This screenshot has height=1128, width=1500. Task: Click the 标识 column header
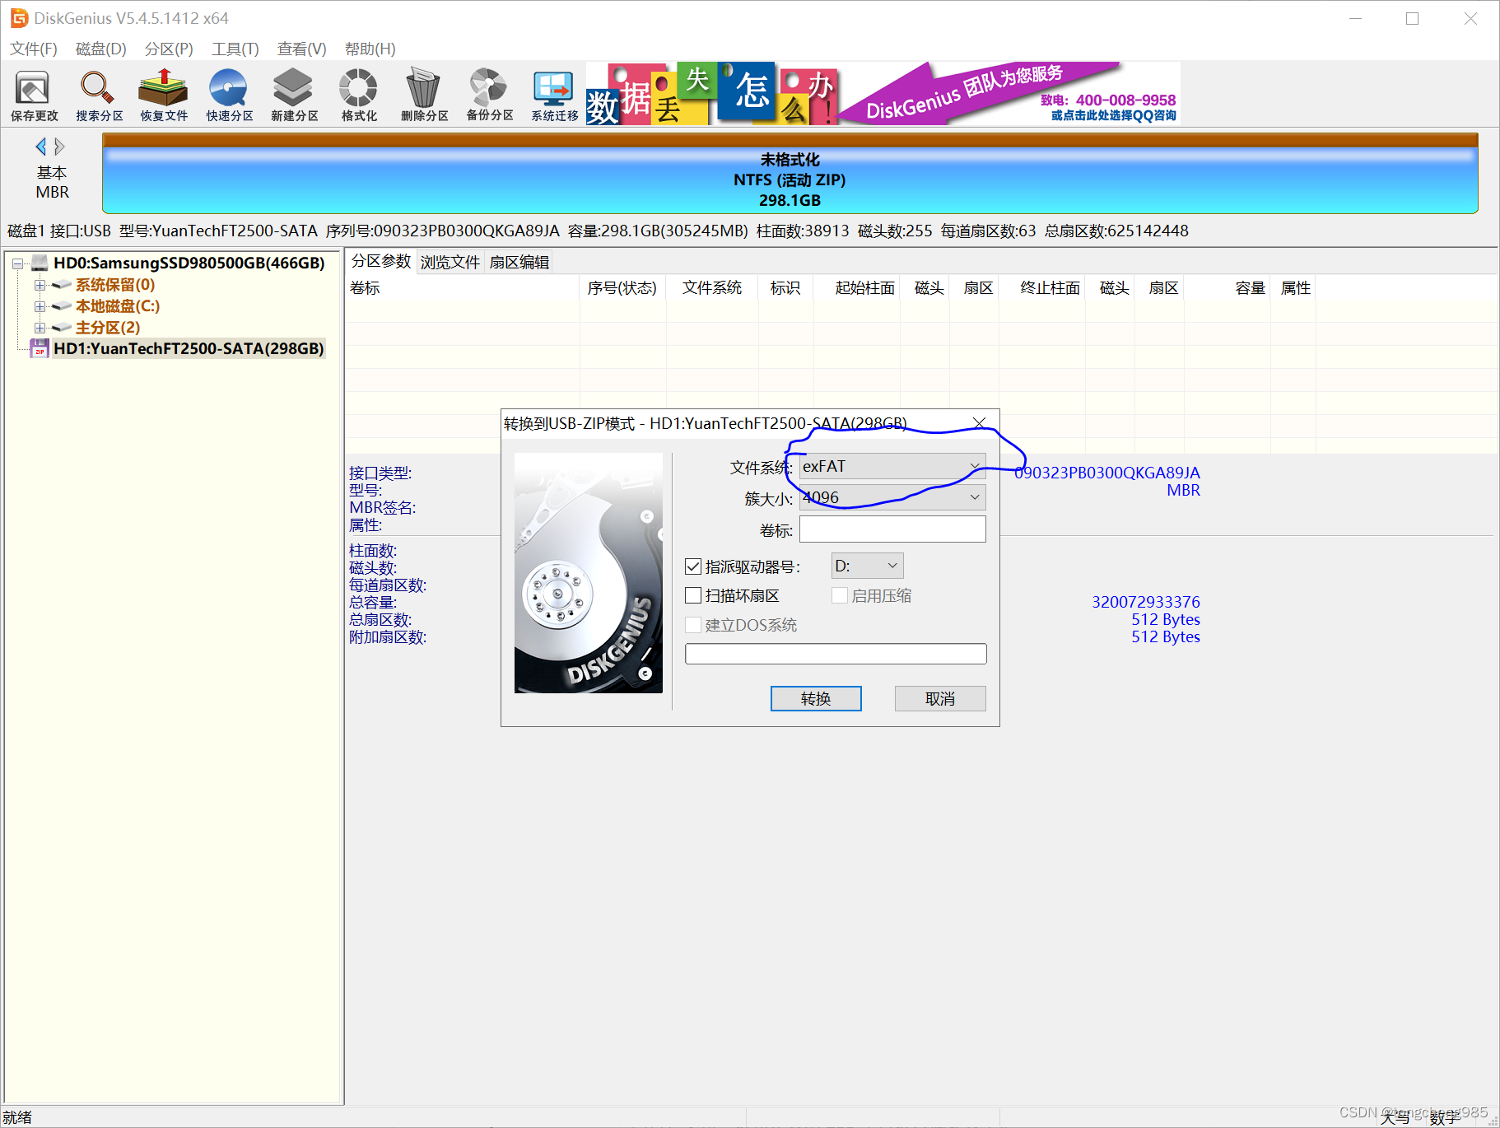point(785,288)
